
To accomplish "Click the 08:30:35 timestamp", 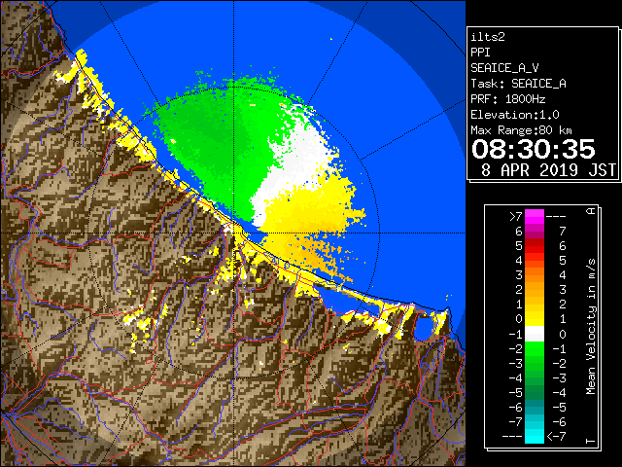I will pyautogui.click(x=534, y=149).
